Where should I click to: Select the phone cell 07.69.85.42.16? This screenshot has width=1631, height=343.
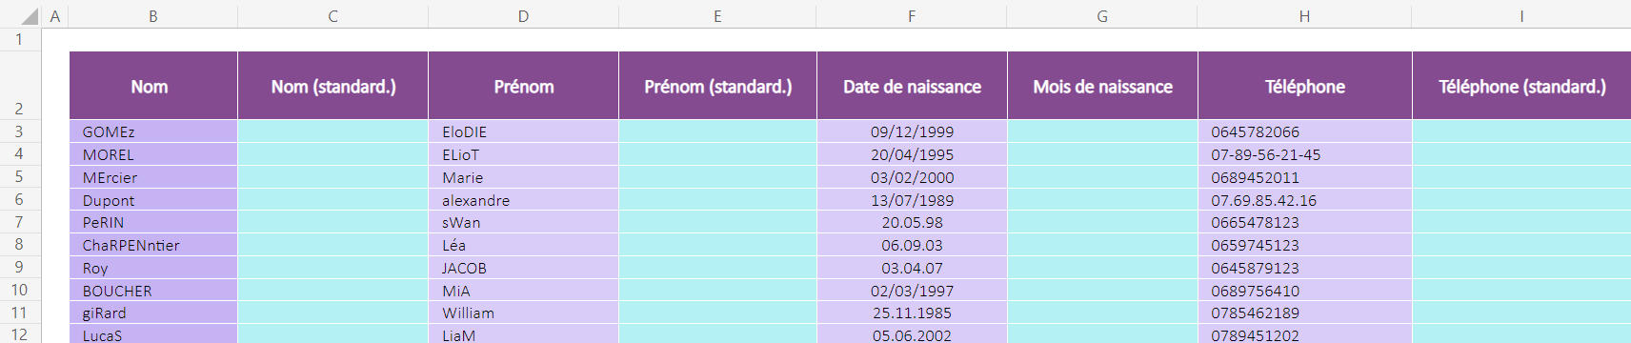click(1304, 200)
